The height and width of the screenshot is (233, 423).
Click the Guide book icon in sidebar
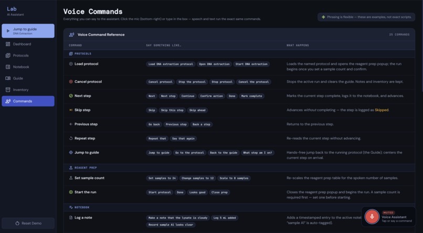pyautogui.click(x=8, y=79)
